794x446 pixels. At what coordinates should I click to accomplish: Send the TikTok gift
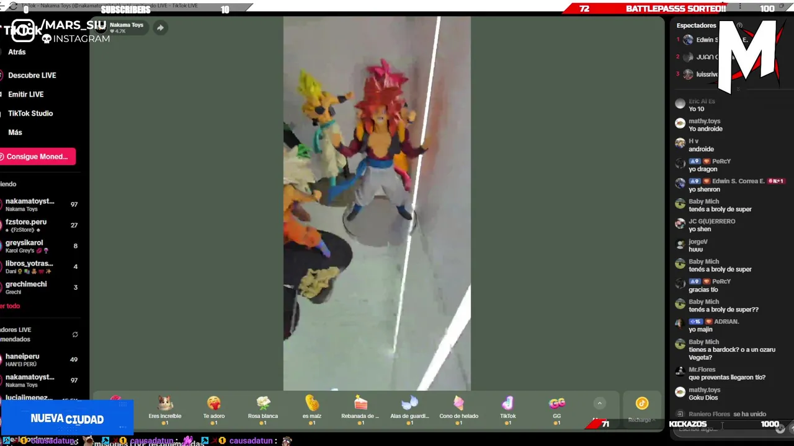click(x=508, y=410)
